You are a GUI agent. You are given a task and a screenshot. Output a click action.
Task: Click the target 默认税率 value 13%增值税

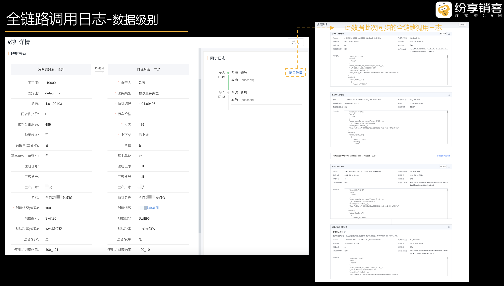147,229
